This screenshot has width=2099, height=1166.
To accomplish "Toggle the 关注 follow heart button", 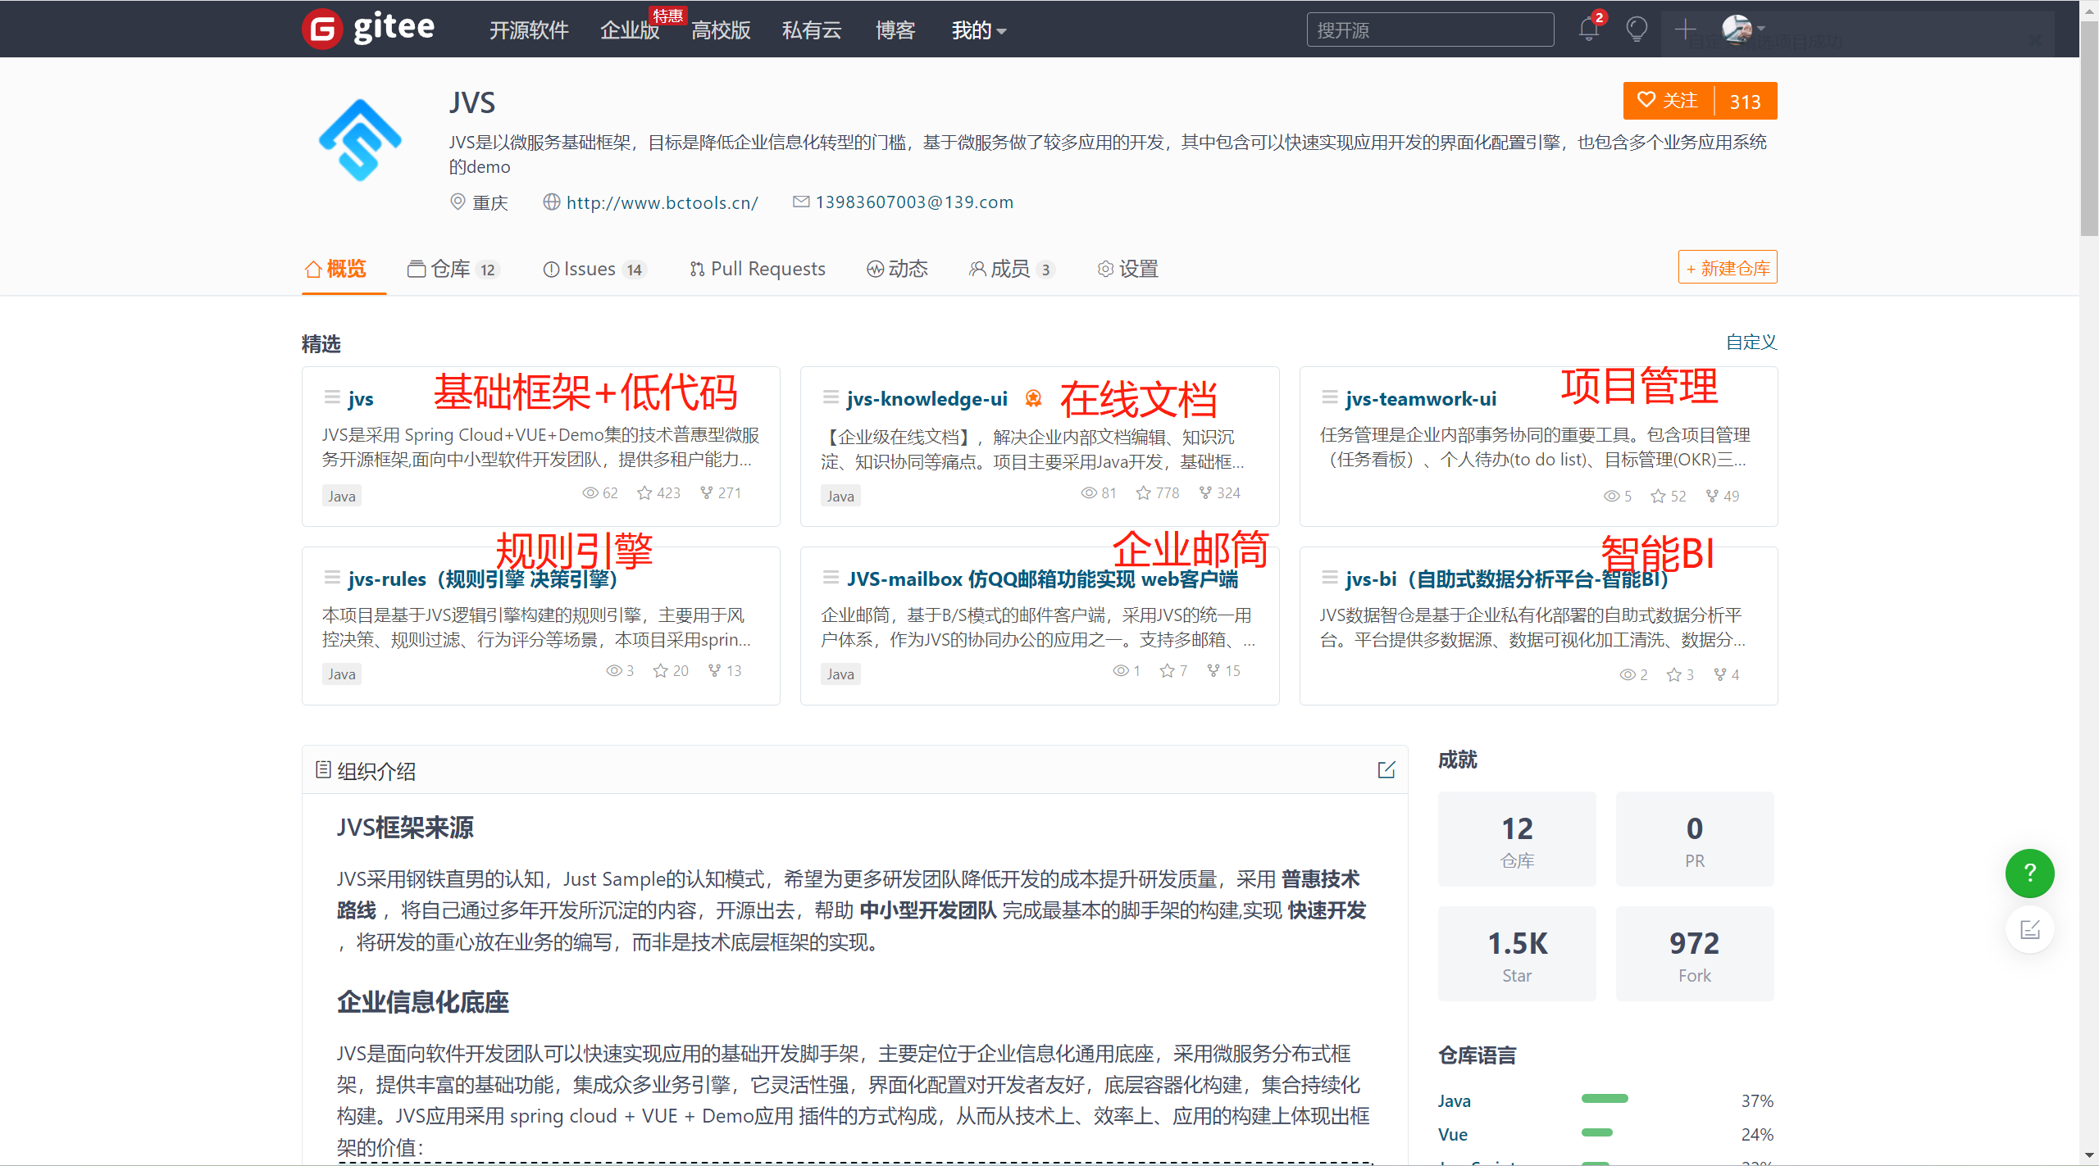I will click(x=1665, y=100).
